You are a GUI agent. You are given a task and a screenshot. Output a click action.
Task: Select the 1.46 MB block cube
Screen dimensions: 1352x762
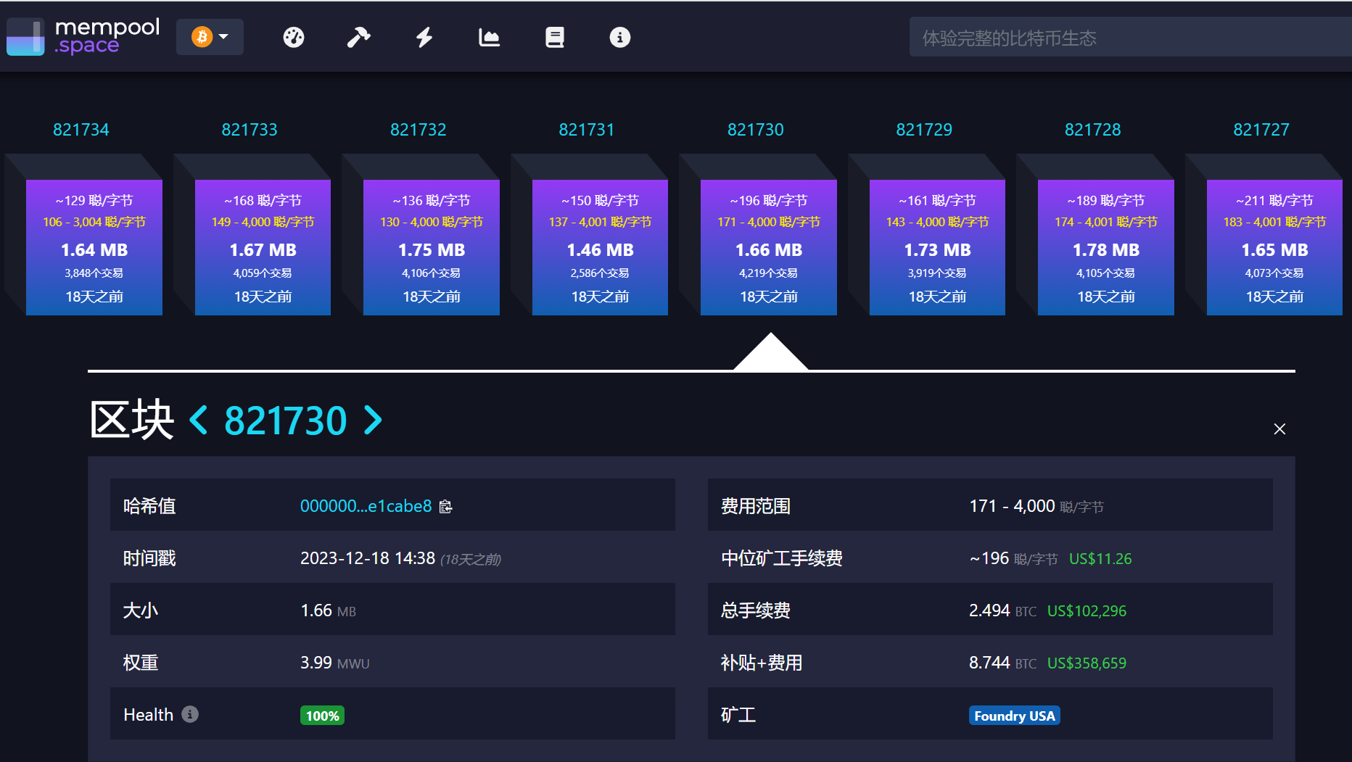[600, 247]
